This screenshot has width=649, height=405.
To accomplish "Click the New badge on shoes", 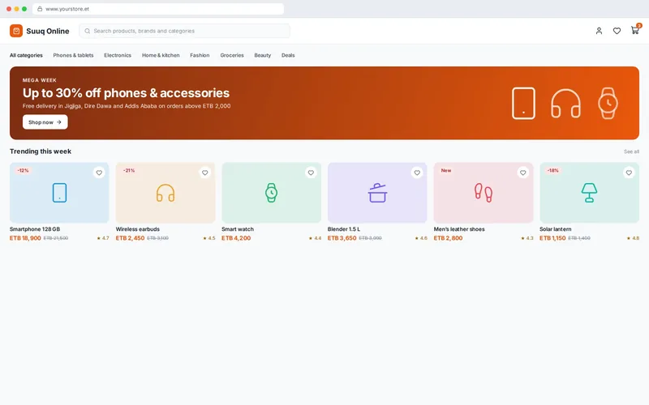I will click(x=445, y=170).
